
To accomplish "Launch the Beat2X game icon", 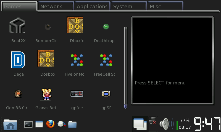I will (x=17, y=26).
